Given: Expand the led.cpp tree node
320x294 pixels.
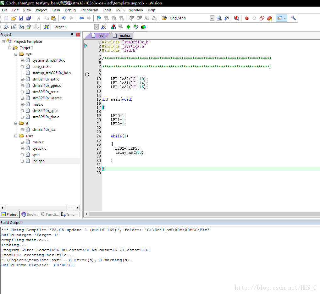Looking at the screenshot, I should 22,161.
